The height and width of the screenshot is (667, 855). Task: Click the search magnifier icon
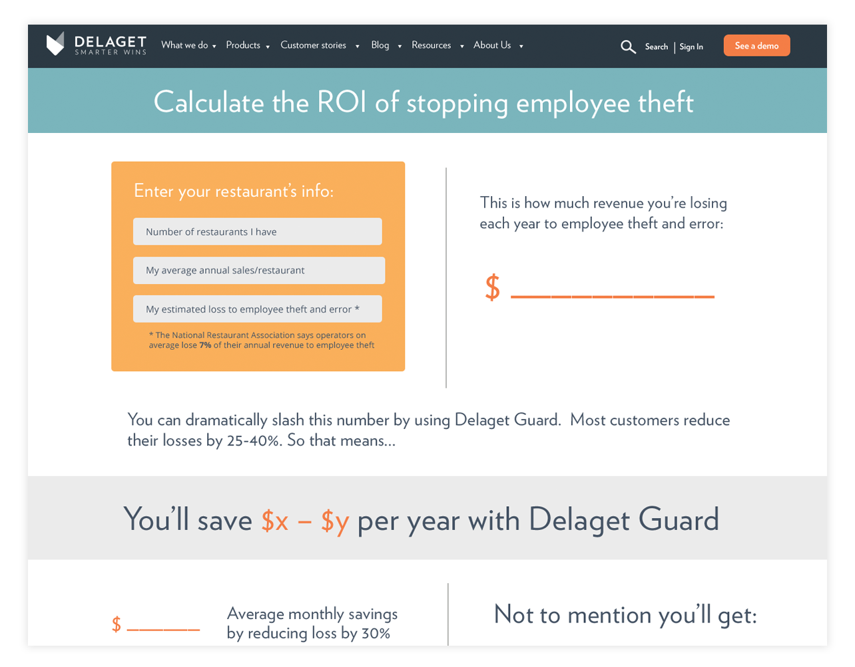click(628, 47)
